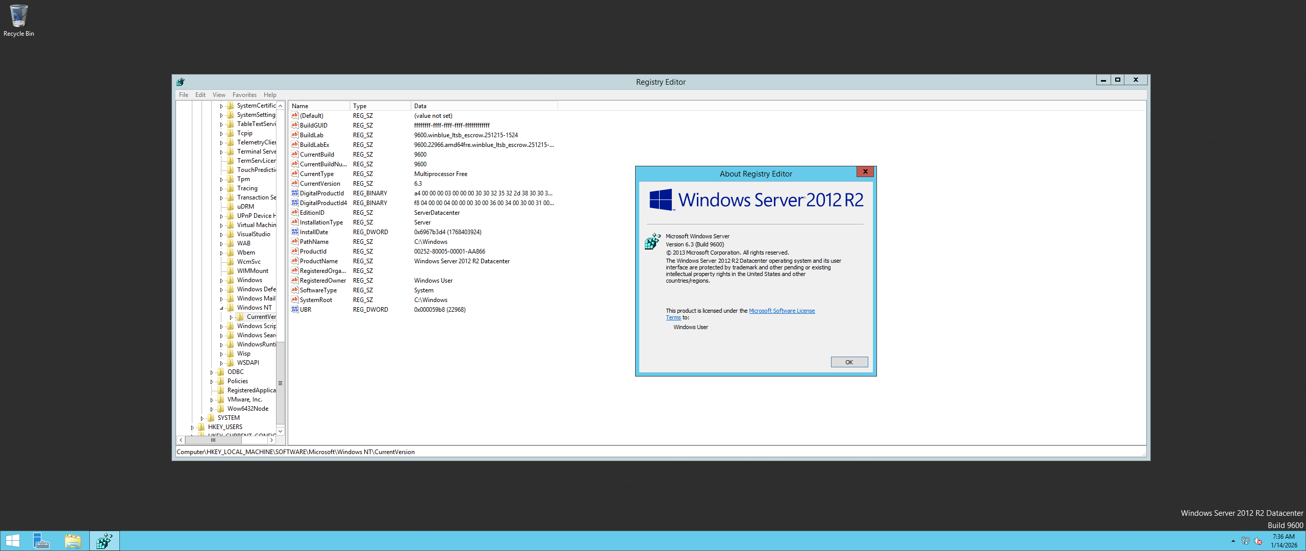
Task: Click OK in About Registry Editor
Action: point(849,362)
